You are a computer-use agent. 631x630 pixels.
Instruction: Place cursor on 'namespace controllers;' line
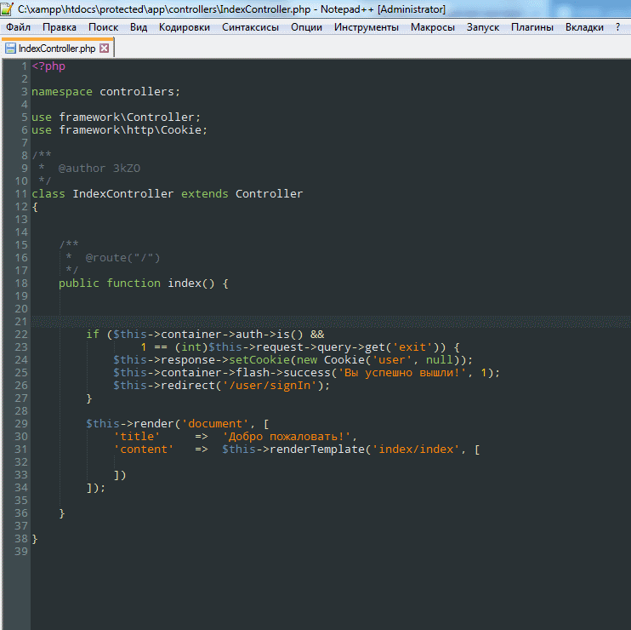point(105,92)
